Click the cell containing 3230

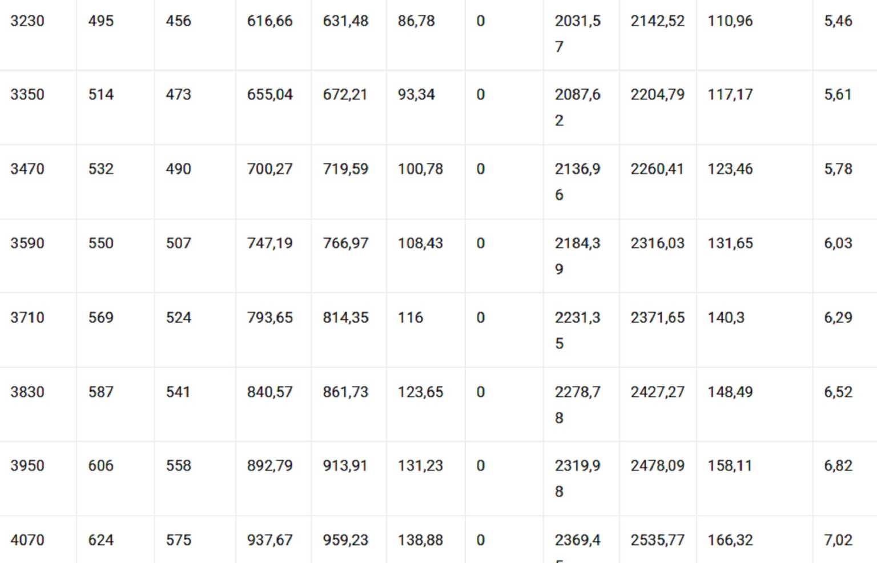pos(27,21)
